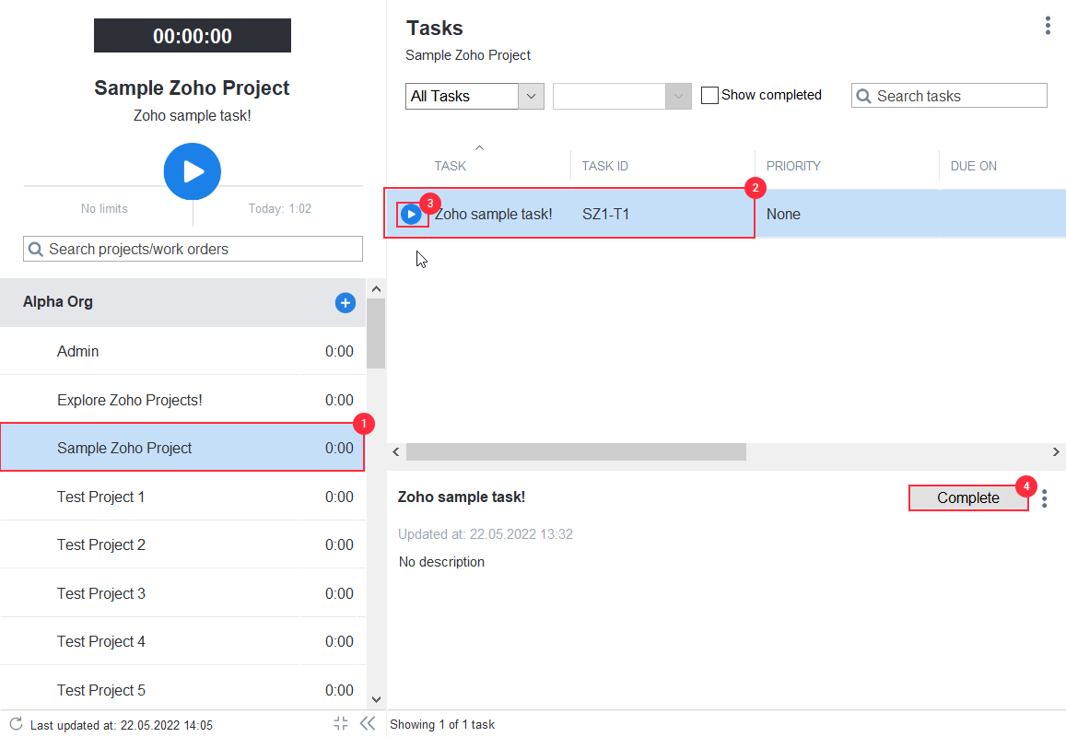Select Test Project 2
1066x737 pixels.
[x=182, y=544]
